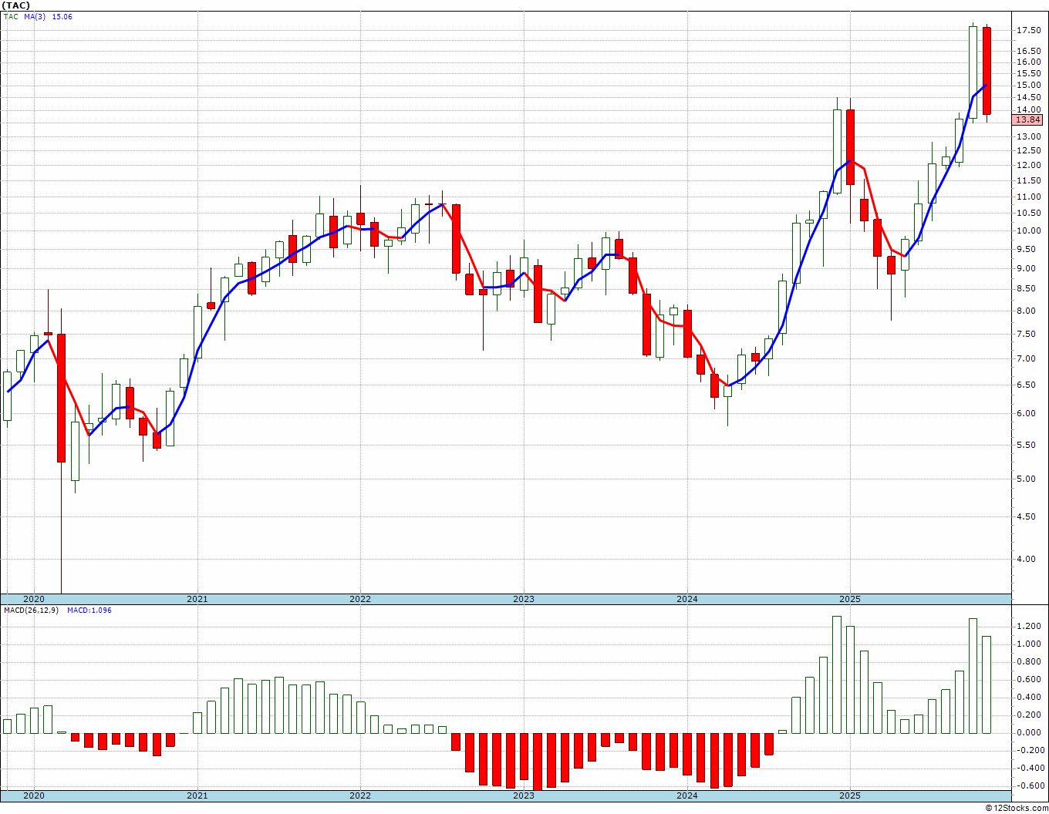Screen dimensions: 1049x814
Task: Click 2022 on the price chart time axis
Action: coord(360,599)
